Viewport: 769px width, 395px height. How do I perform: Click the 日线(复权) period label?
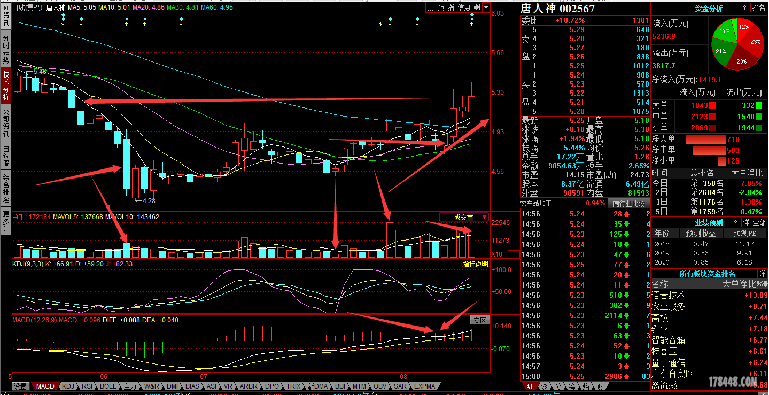click(27, 7)
